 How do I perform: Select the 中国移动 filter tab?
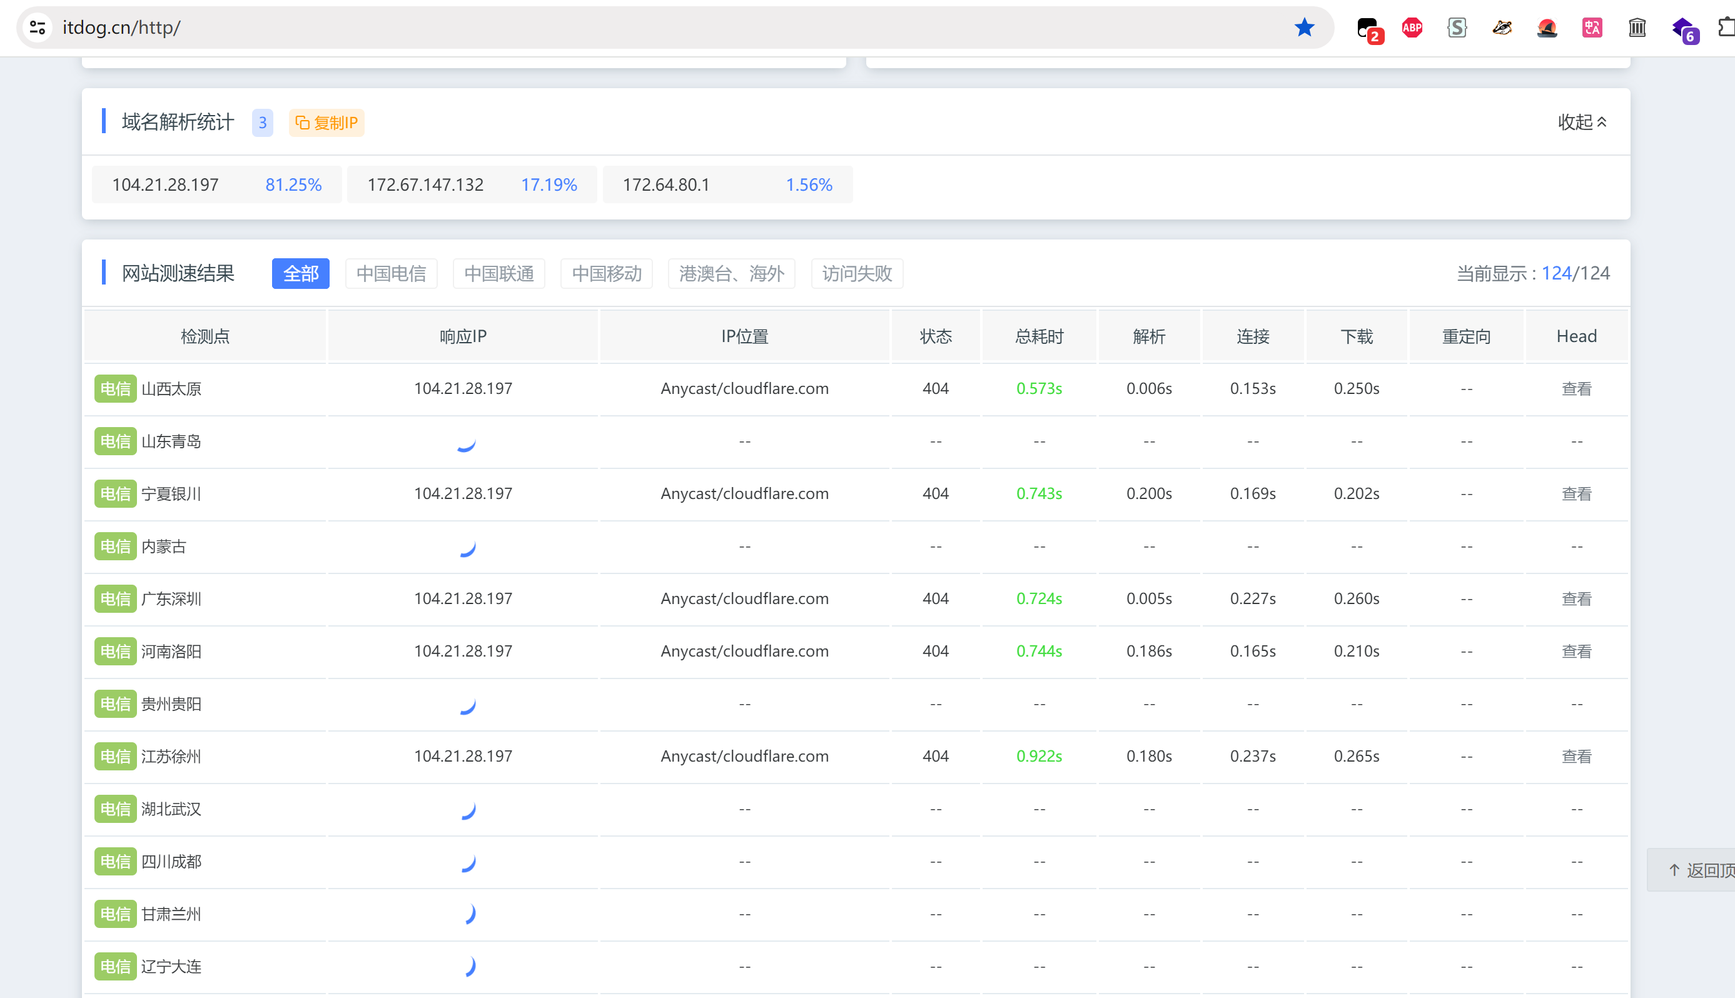[606, 273]
